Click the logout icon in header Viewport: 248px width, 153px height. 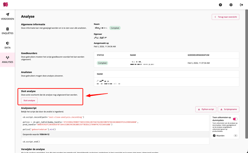241,5
